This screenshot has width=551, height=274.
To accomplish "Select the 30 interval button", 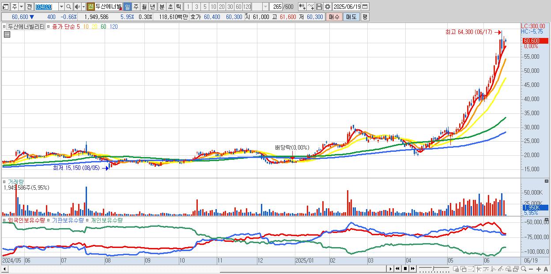I will (230, 7).
